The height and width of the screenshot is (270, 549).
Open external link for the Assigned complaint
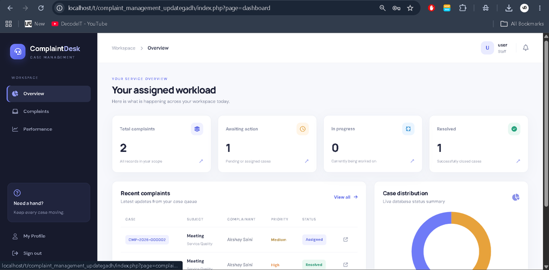(346, 239)
